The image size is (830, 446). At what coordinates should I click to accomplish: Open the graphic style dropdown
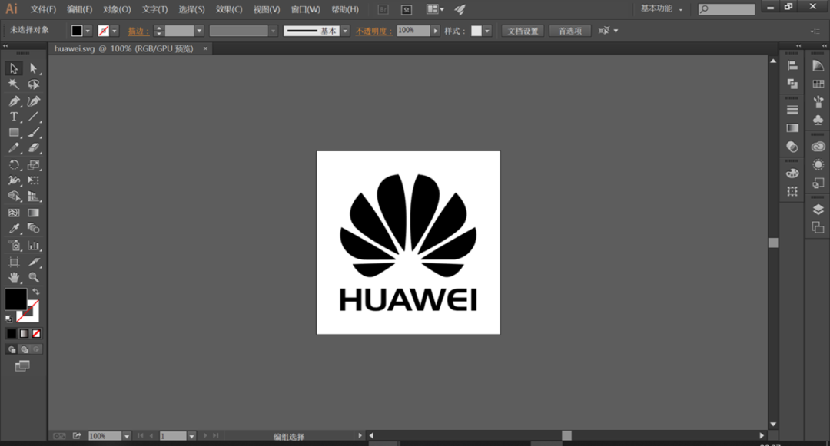(x=487, y=31)
